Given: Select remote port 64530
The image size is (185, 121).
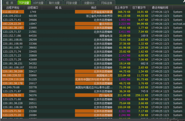Looking at the screenshot, I should coord(33,36).
